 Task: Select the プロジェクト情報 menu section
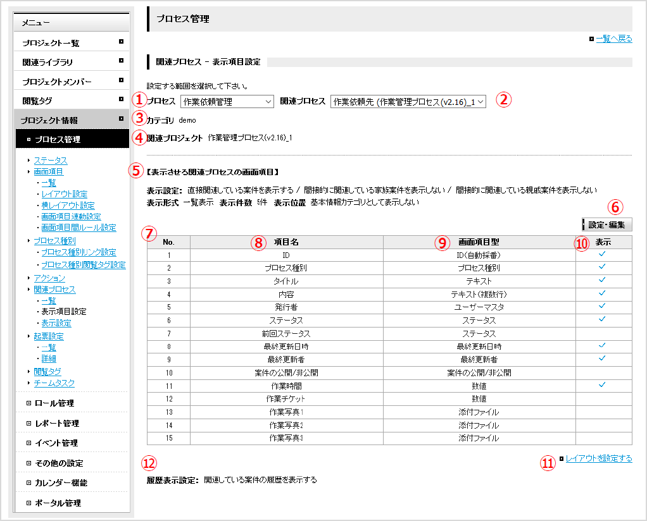[72, 120]
